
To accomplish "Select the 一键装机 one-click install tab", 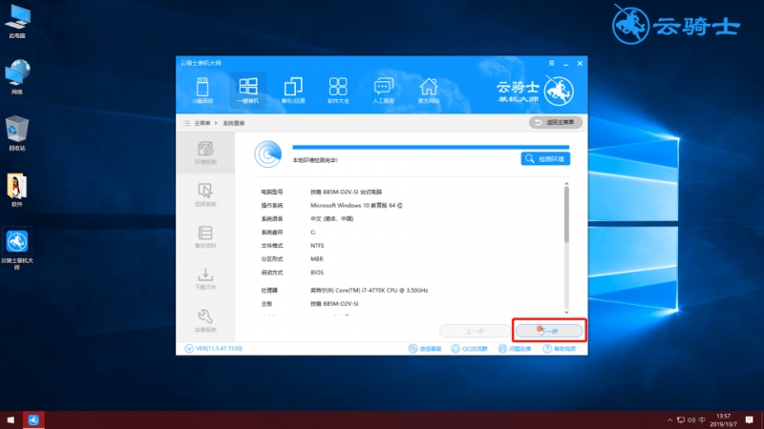I will point(248,91).
